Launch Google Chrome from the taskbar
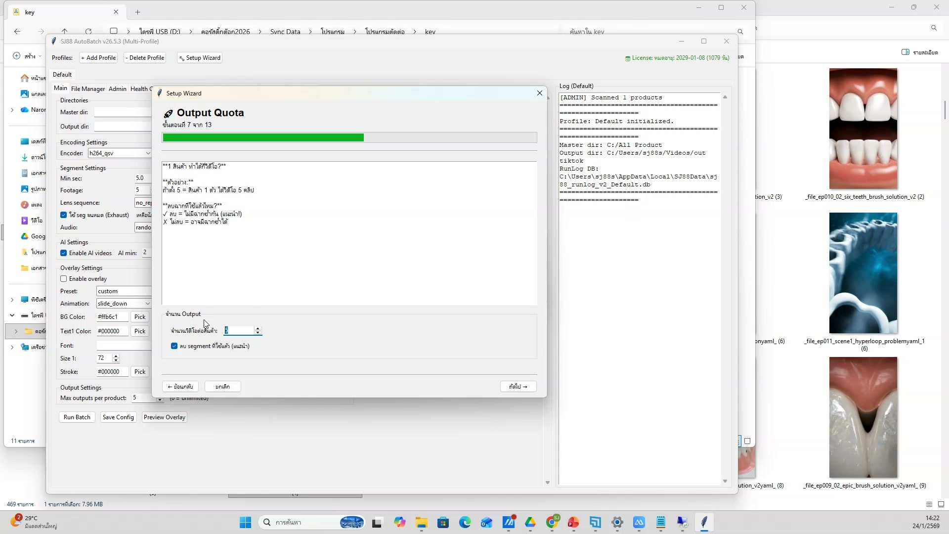 click(552, 523)
